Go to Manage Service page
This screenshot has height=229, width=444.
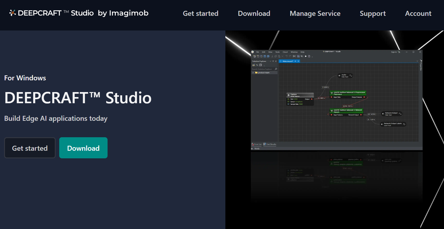pyautogui.click(x=315, y=13)
